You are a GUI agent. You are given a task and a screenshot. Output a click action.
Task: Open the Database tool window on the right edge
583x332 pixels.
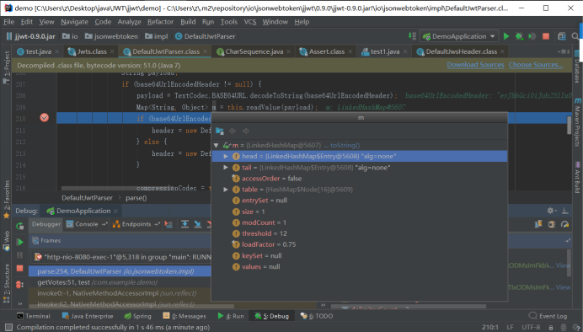click(577, 67)
